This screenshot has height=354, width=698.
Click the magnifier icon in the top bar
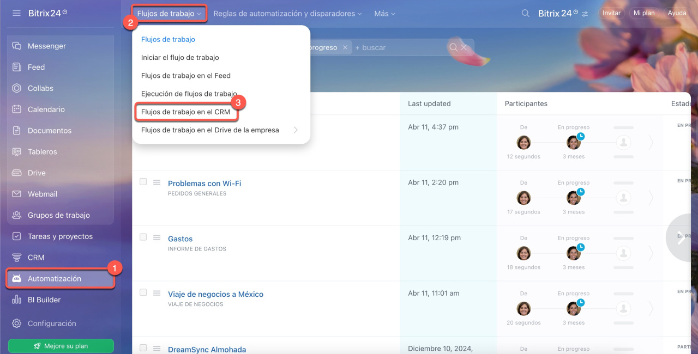point(526,13)
